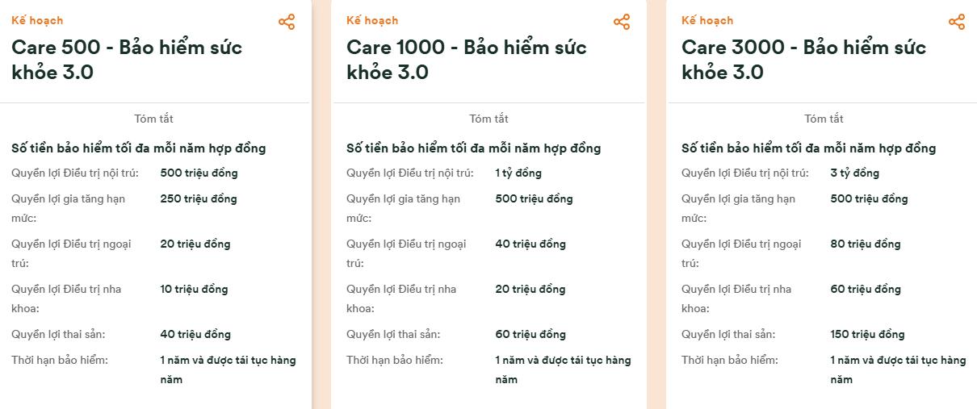Click the 80 triệu đồng outpatient value
This screenshot has width=977, height=409.
point(866,244)
